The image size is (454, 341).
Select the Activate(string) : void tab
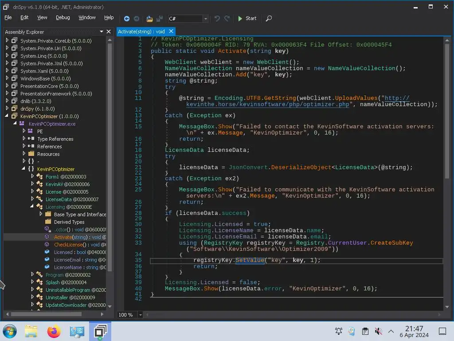coord(141,32)
